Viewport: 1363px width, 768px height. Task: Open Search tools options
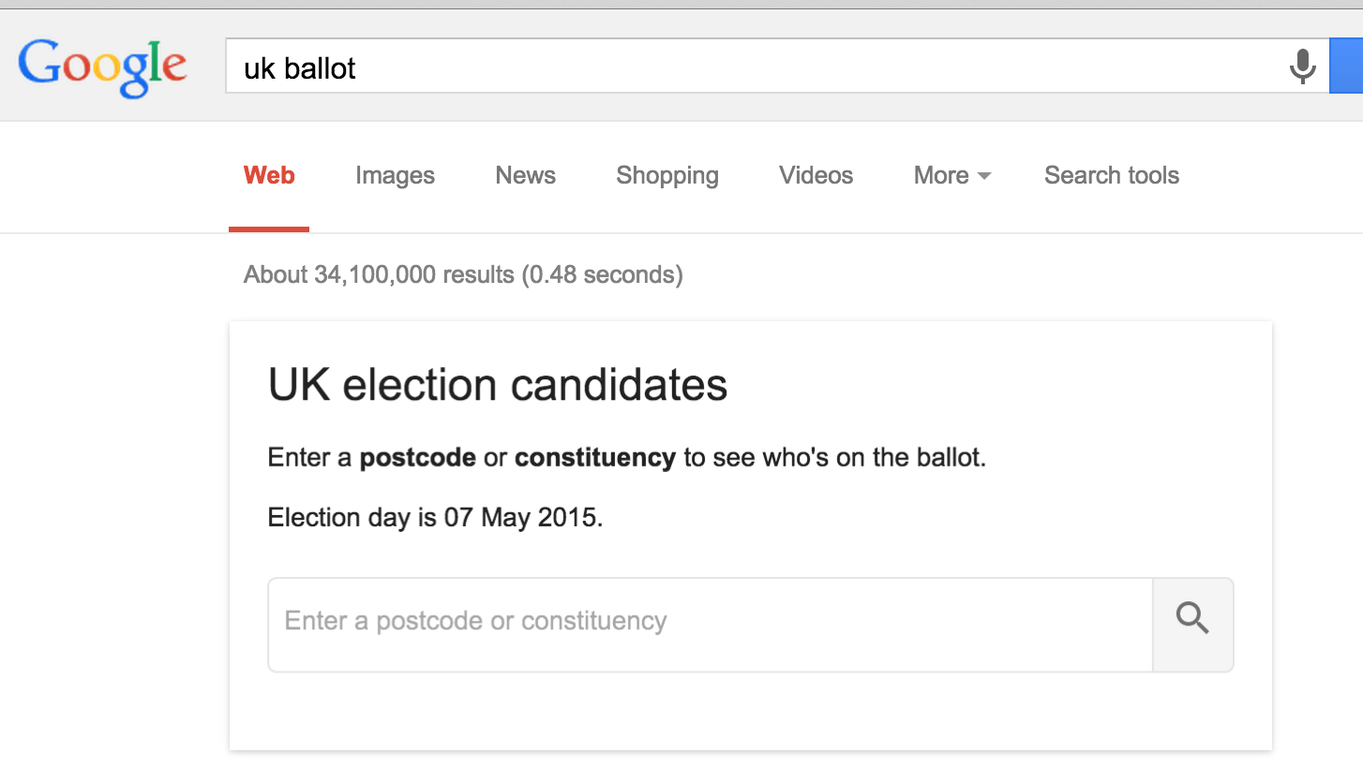[x=1112, y=176]
